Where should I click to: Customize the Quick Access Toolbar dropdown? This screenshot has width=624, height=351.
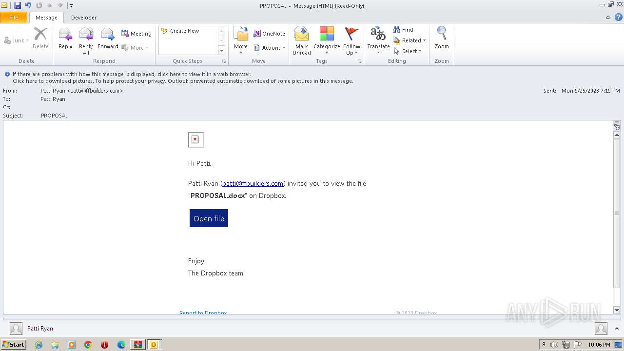(71, 5)
